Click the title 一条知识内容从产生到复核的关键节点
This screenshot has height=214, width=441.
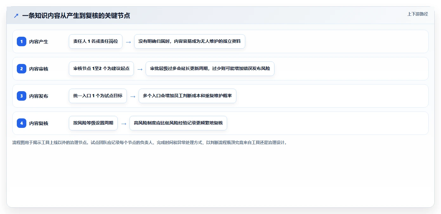76,16
